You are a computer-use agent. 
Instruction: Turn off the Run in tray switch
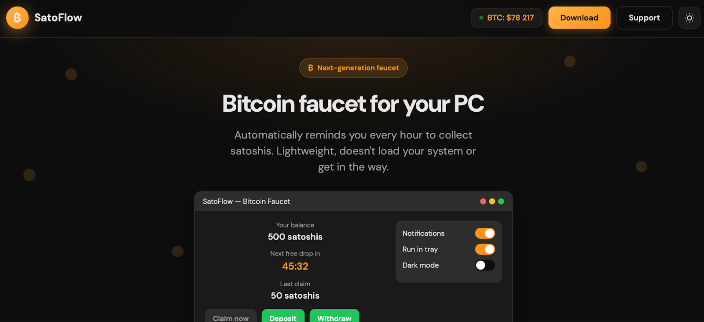(485, 249)
